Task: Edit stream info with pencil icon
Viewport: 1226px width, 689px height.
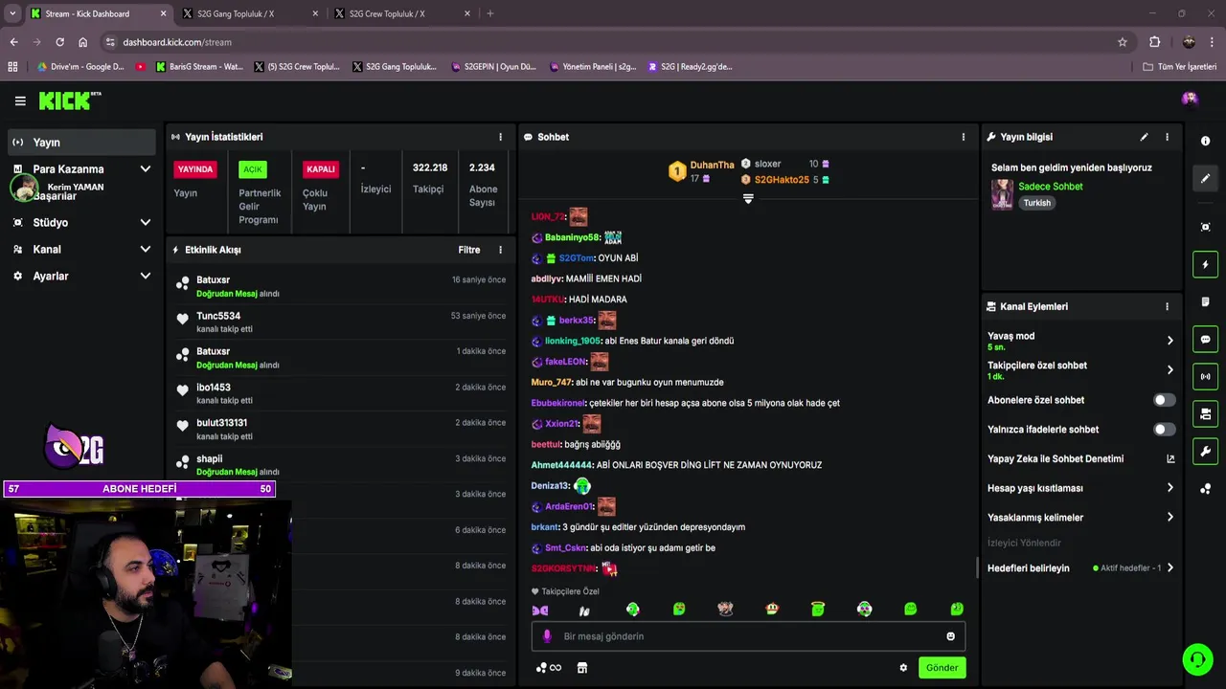Action: point(1144,137)
